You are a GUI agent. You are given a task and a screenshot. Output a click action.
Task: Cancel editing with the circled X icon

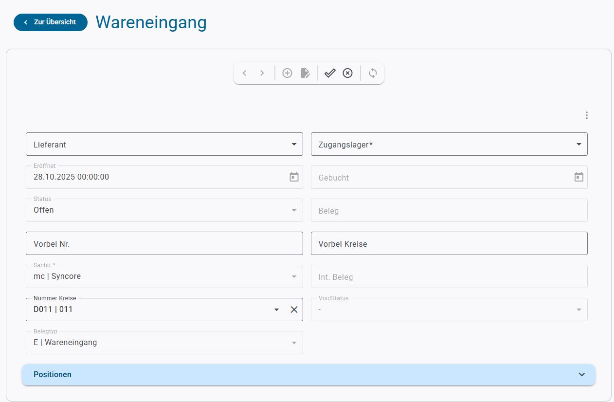(x=347, y=73)
